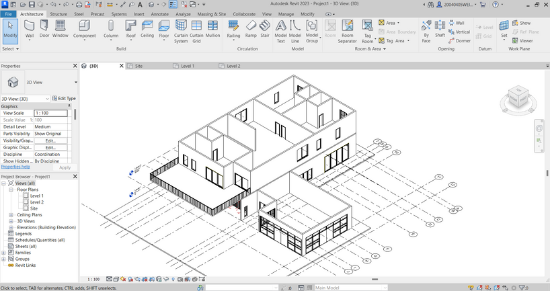Click the Door tool
Screen dimensions: 550x291
click(44, 29)
